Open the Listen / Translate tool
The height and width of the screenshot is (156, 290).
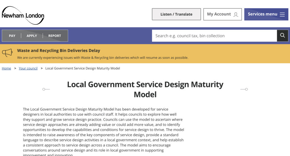pos(176,14)
